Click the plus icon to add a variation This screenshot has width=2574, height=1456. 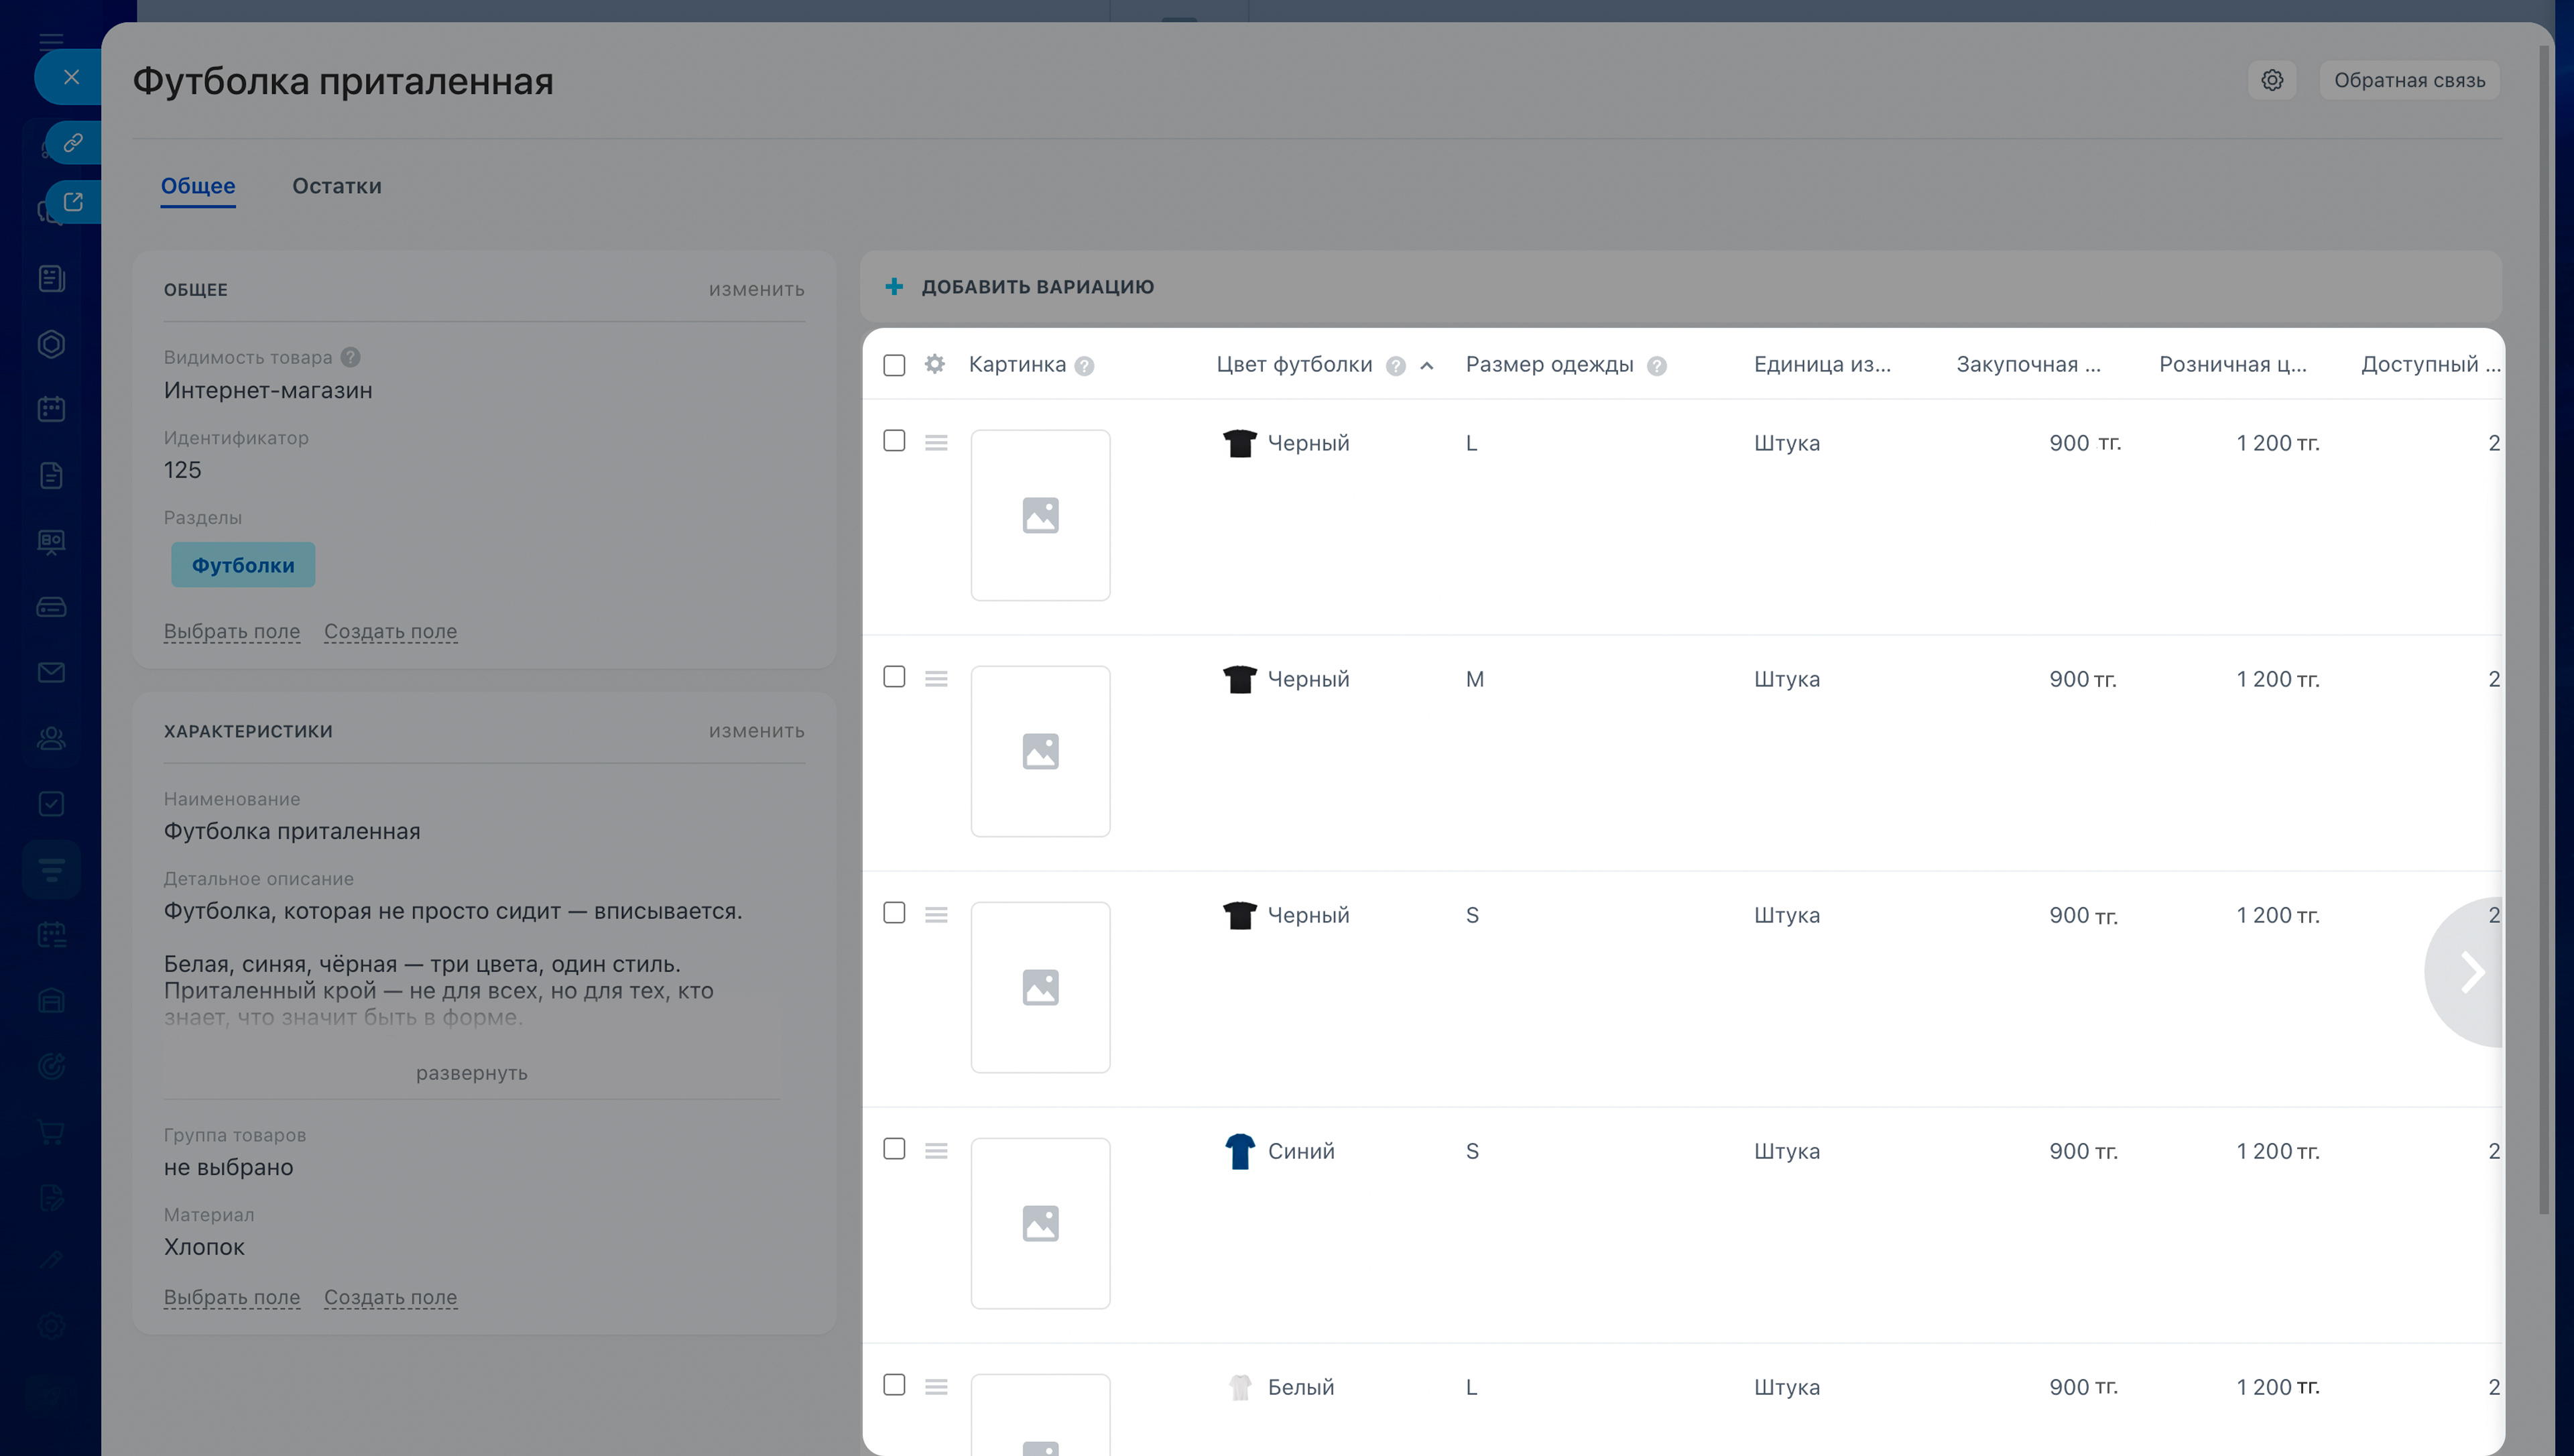pyautogui.click(x=895, y=287)
